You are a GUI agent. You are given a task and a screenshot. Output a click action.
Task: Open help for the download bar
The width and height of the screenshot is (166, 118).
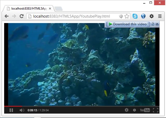pyautogui.click(x=153, y=24)
